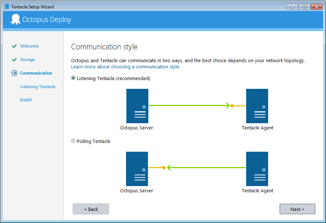This screenshot has height=223, width=326.
Task: Click the Octopus Server icon in the Listening diagram
Action: (x=137, y=106)
